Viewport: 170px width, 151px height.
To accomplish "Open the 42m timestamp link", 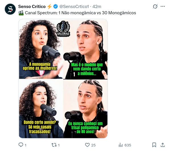I will click(x=97, y=7).
